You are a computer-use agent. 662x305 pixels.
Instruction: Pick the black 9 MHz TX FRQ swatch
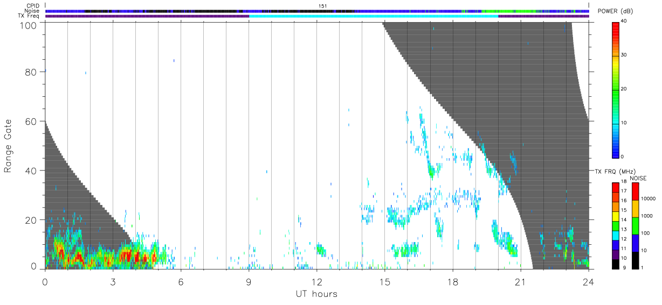(615, 264)
